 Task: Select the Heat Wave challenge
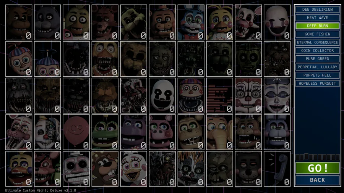pyautogui.click(x=318, y=18)
